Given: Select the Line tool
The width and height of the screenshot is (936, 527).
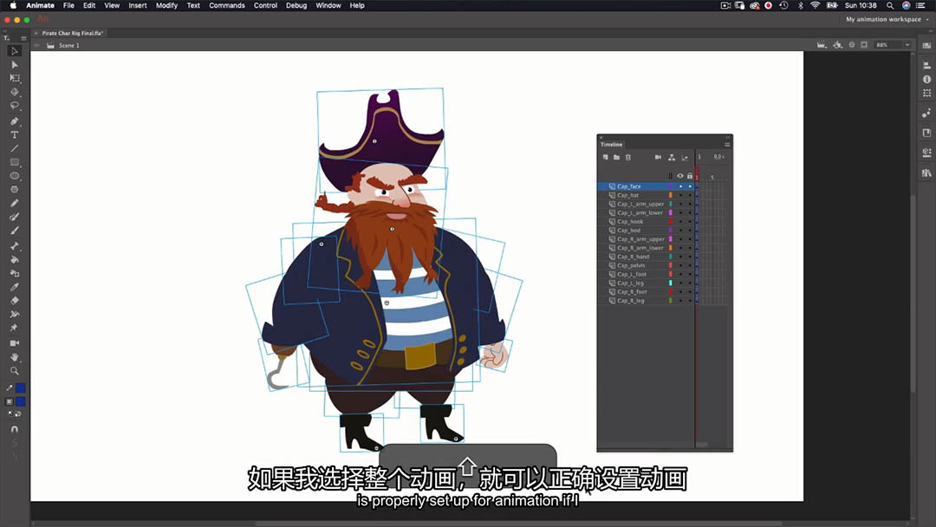Looking at the screenshot, I should pos(15,148).
